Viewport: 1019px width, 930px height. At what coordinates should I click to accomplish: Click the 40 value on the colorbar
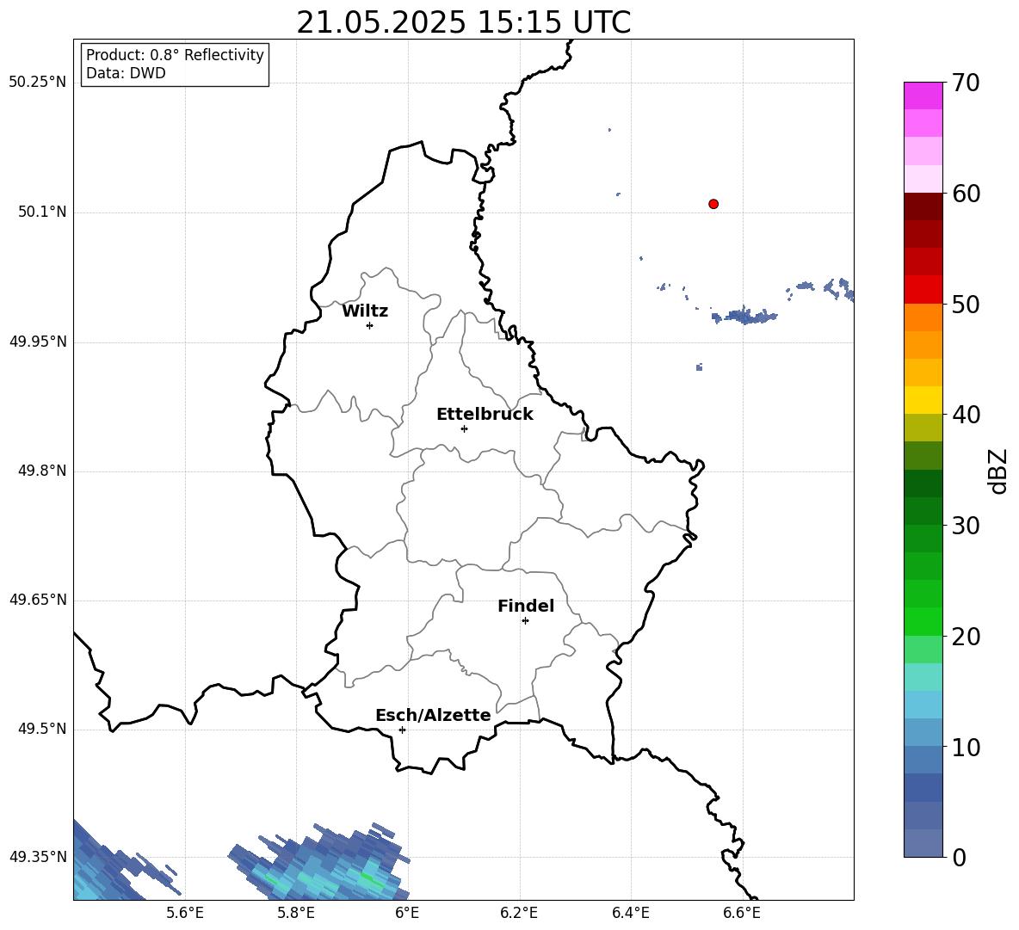[x=966, y=415]
